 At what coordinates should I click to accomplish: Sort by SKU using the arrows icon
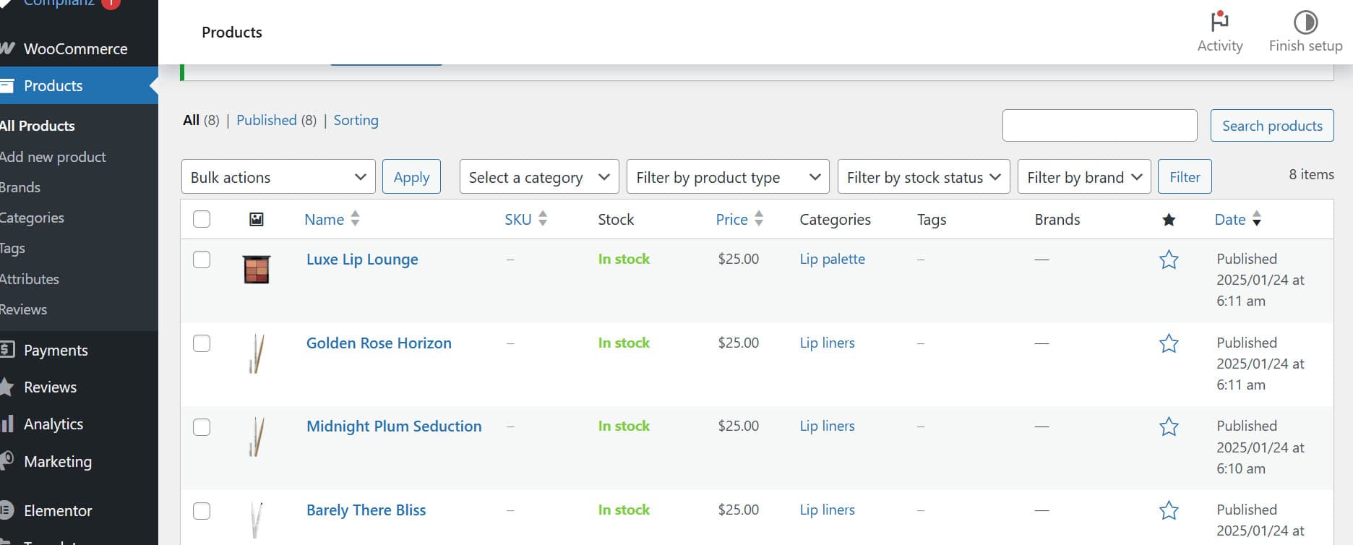pos(543,218)
